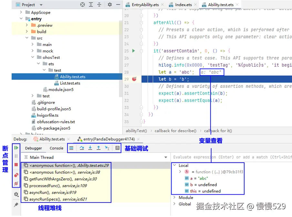Screen dimensions: 292x217
Task: Expand the main folder
Action: 33,44
